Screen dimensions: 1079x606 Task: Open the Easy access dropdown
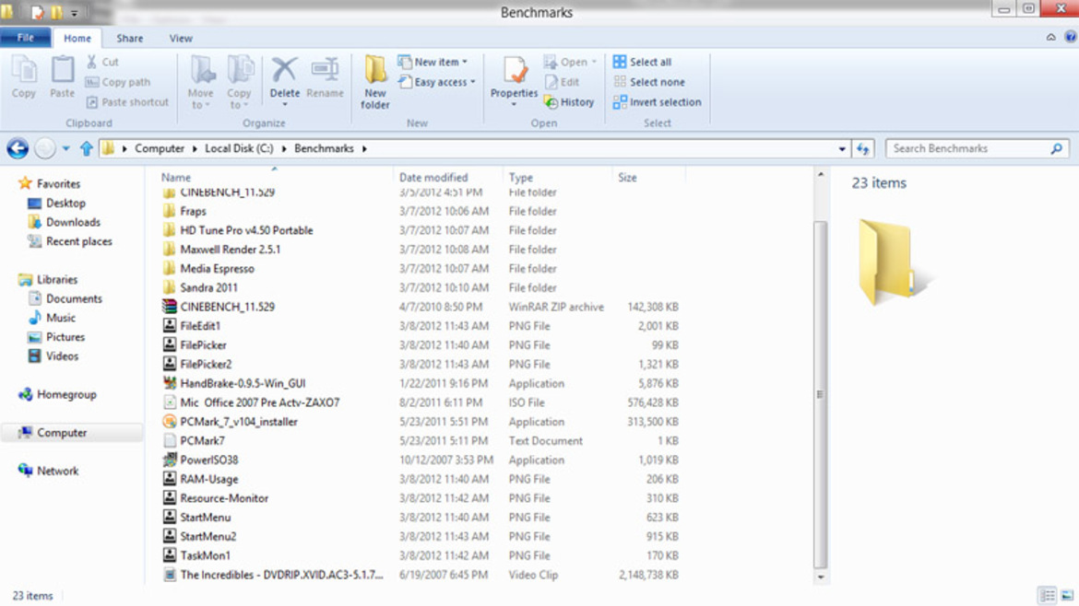point(437,82)
